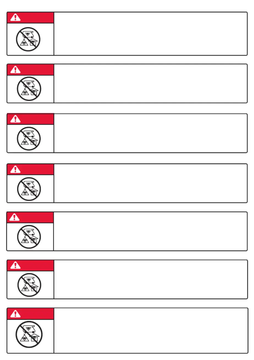Click the prohibition symbol in the fourth box
Image resolution: width=254 pixels, height=360 pixels.
[29, 189]
